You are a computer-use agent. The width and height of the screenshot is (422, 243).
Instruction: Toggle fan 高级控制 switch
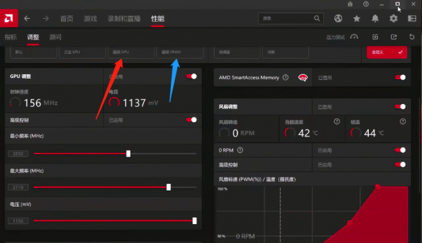400,164
